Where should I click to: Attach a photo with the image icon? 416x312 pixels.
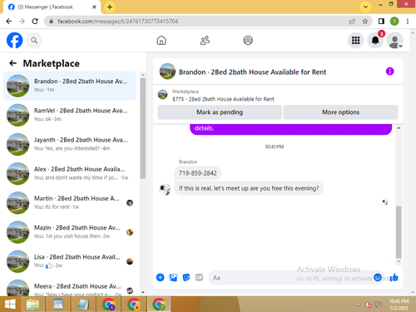(173, 277)
